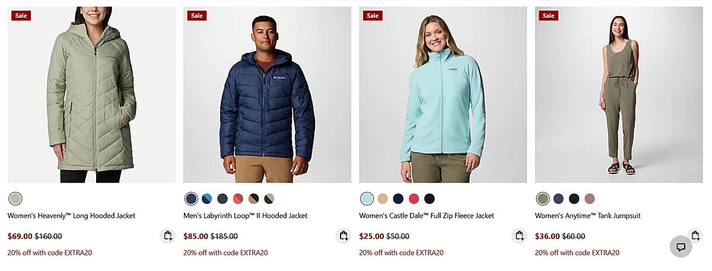This screenshot has height=271, width=712.
Task: Open Women's Castle Dale Full Zip Fleece link
Action: pos(427,216)
